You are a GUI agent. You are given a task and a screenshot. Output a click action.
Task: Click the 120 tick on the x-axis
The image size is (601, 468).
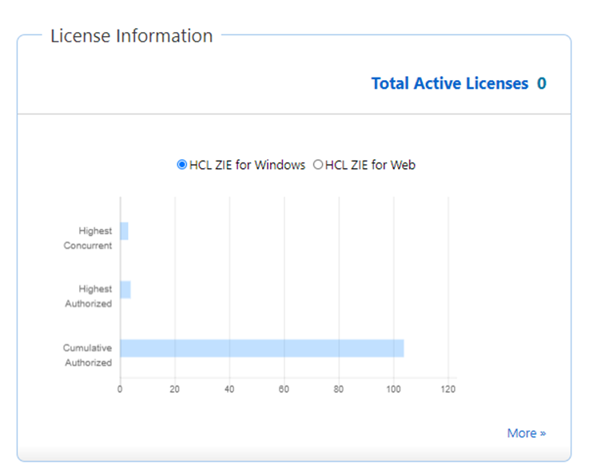tap(448, 390)
